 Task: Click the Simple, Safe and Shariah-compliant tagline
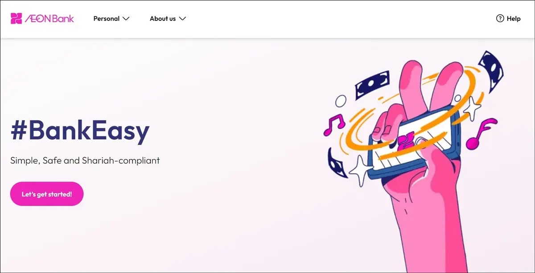point(85,160)
